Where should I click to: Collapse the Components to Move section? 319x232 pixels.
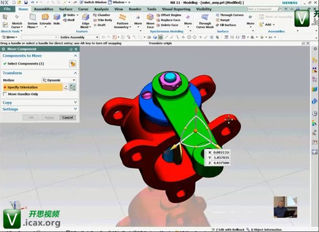point(75,56)
